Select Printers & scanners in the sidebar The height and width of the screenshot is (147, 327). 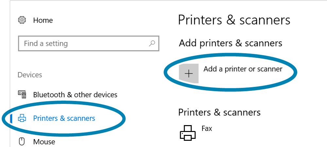click(64, 118)
